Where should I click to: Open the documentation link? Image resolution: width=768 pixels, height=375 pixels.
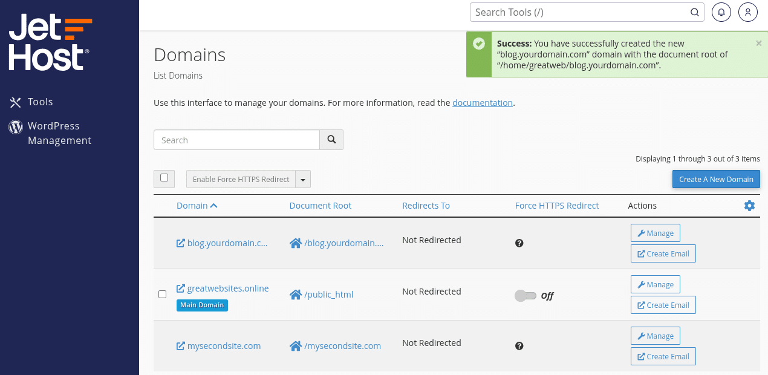483,103
